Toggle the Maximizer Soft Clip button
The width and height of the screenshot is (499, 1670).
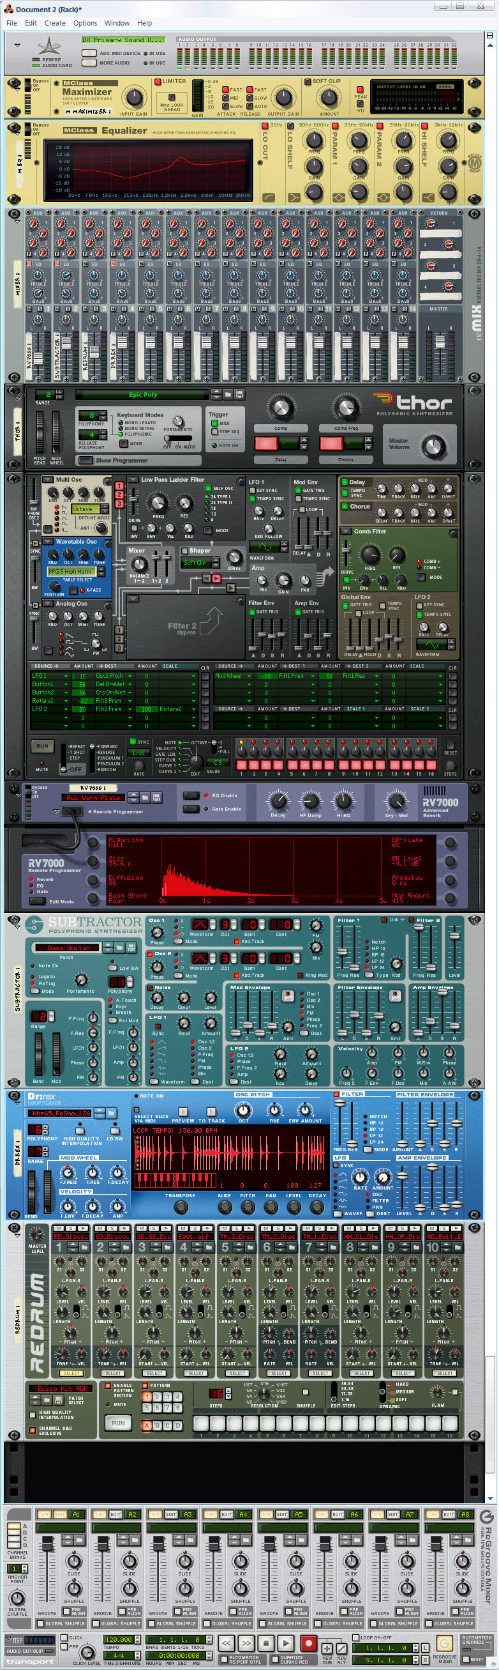click(308, 82)
